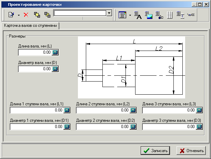This screenshot has height=159, width=211.
Task: Close the Проектирование карточки window
Action: coord(206,4)
